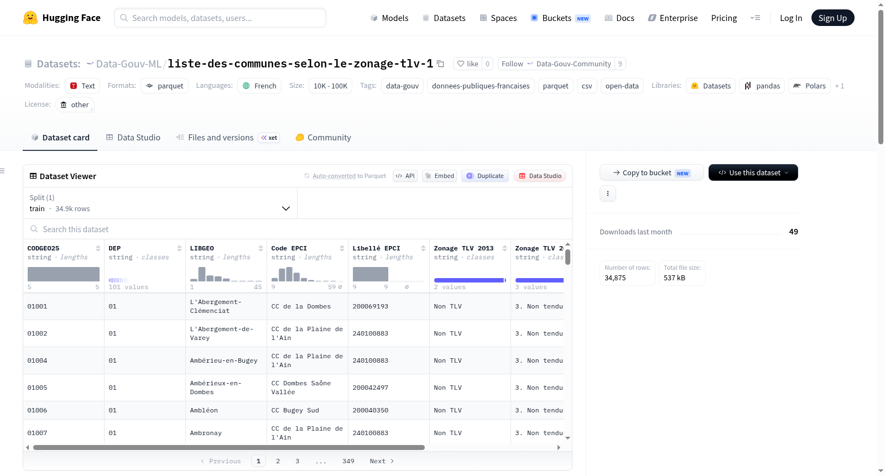This screenshot has width=885, height=476.
Task: Click the API button
Action: 405,176
